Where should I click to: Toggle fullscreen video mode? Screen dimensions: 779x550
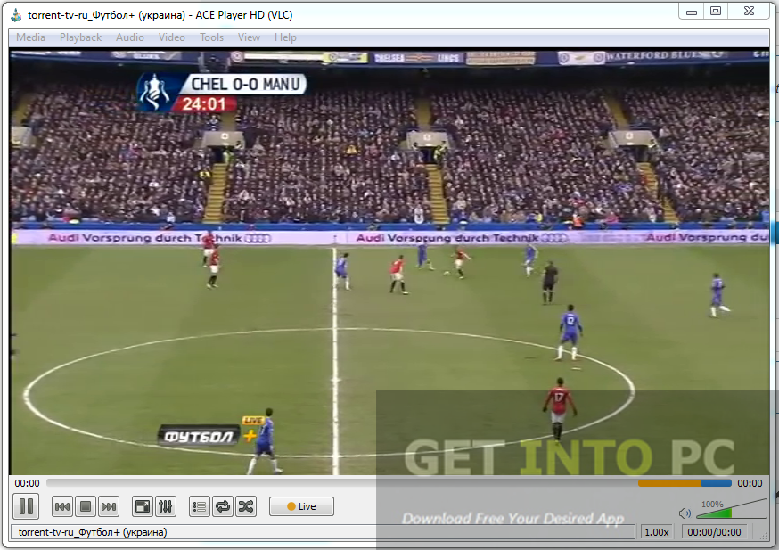143,506
